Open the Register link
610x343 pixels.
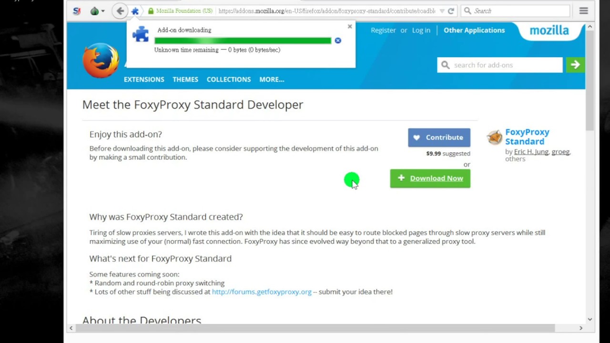(383, 30)
